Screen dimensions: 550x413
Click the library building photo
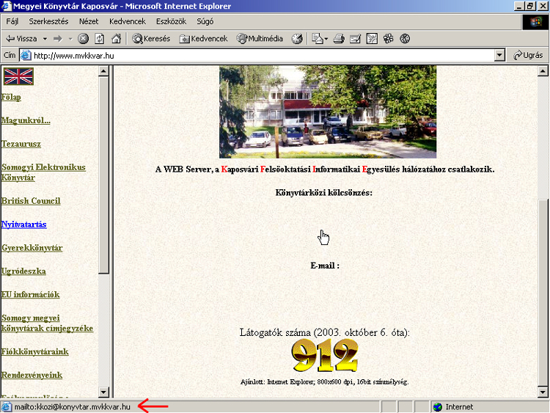point(328,112)
